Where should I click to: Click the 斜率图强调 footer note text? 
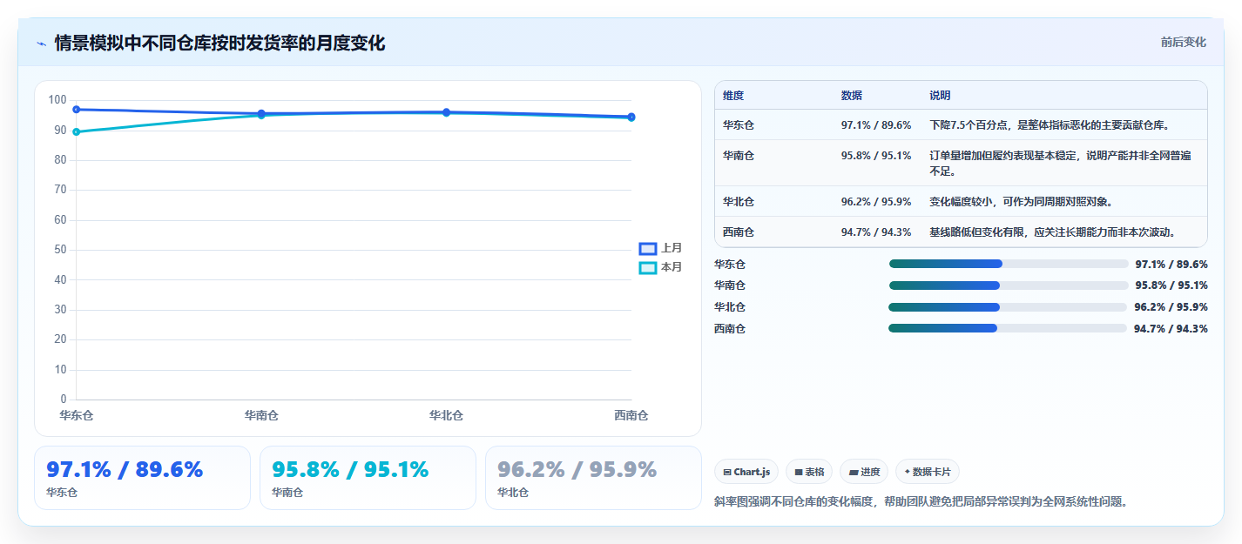[x=921, y=502]
